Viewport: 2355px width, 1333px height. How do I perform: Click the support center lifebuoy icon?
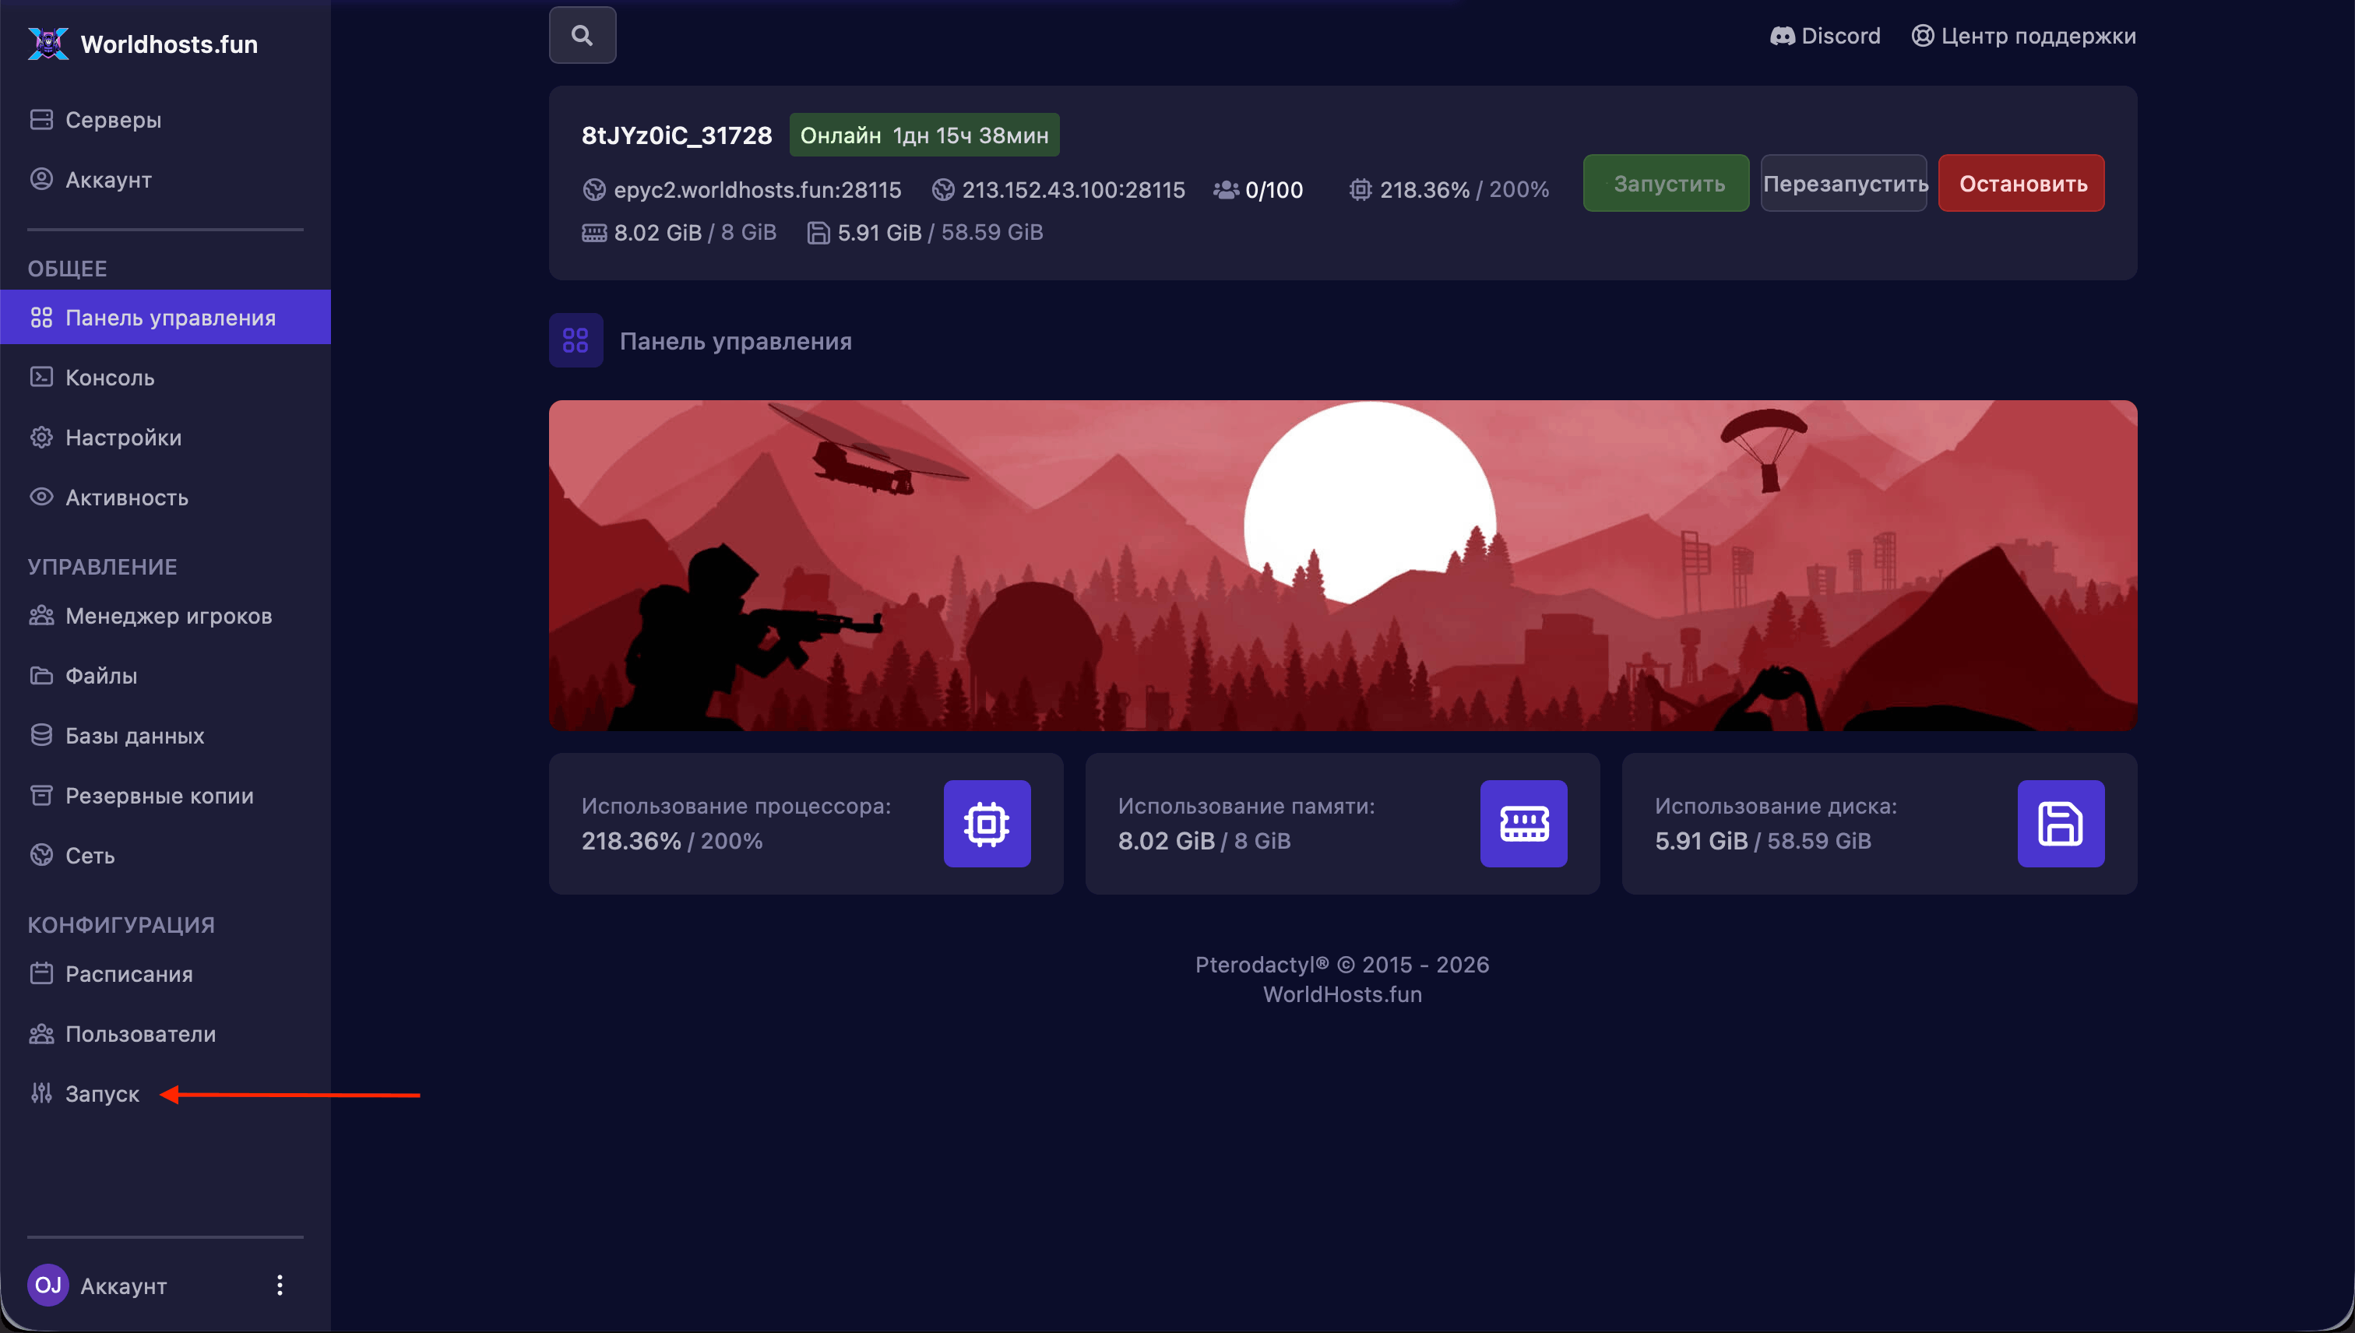pos(1923,36)
